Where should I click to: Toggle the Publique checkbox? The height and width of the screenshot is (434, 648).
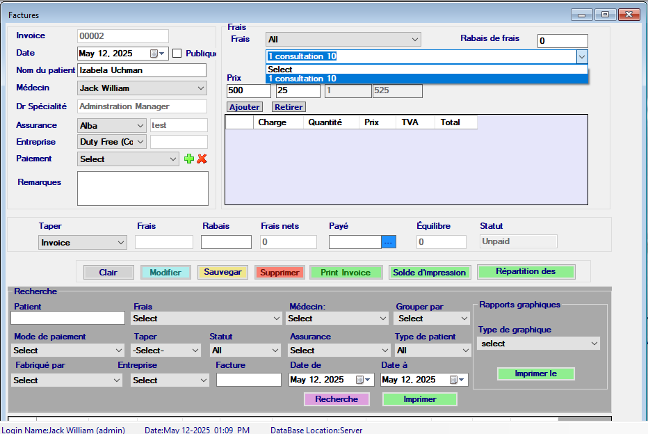(x=177, y=54)
